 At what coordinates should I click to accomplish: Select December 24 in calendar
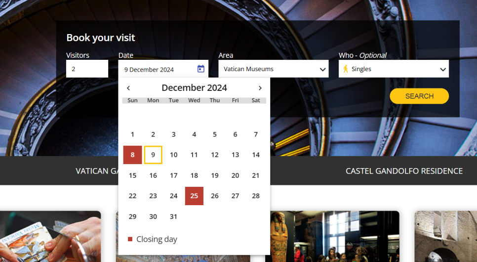(173, 196)
